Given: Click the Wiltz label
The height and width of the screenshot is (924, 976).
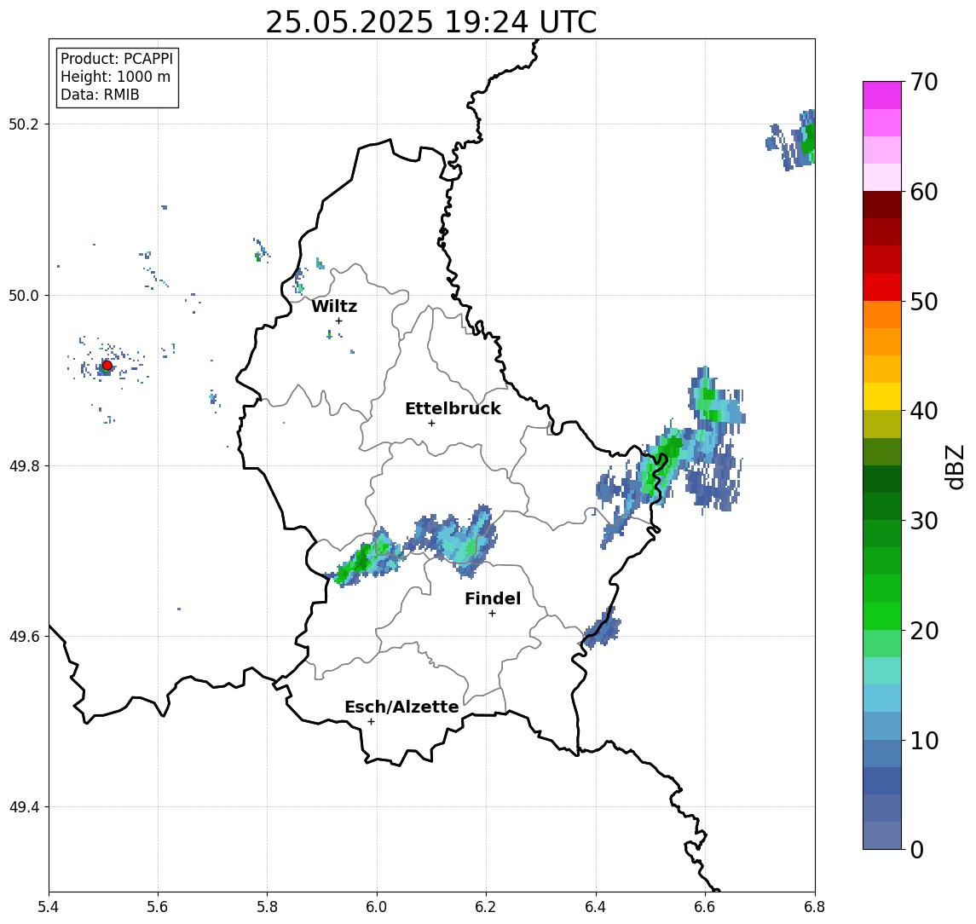Looking at the screenshot, I should [x=334, y=306].
